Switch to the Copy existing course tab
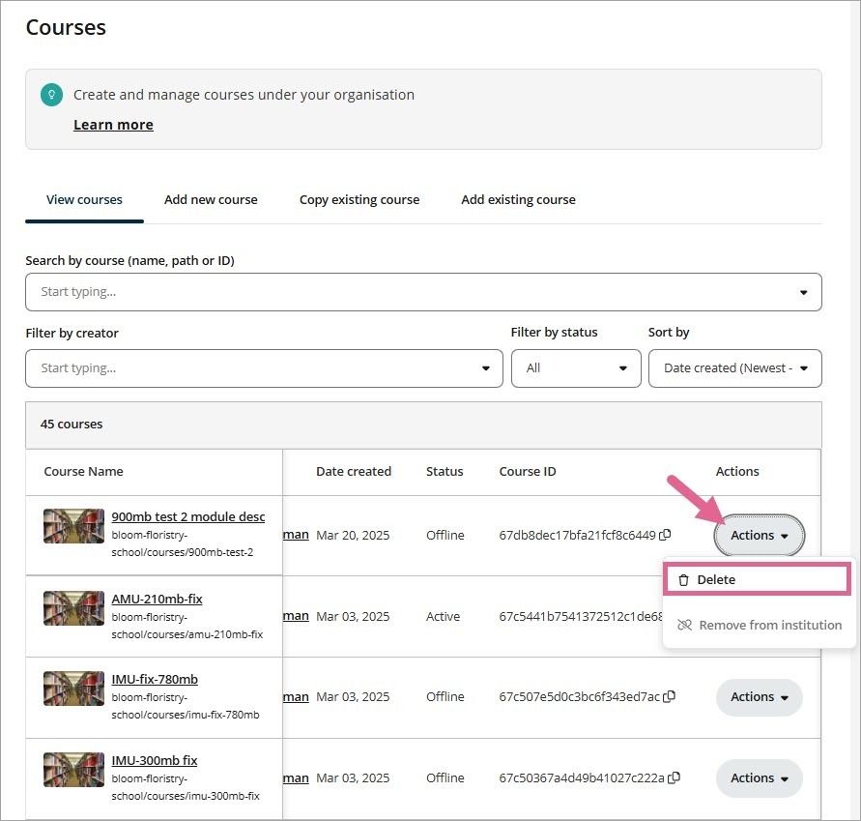The height and width of the screenshot is (821, 861). pyautogui.click(x=359, y=200)
